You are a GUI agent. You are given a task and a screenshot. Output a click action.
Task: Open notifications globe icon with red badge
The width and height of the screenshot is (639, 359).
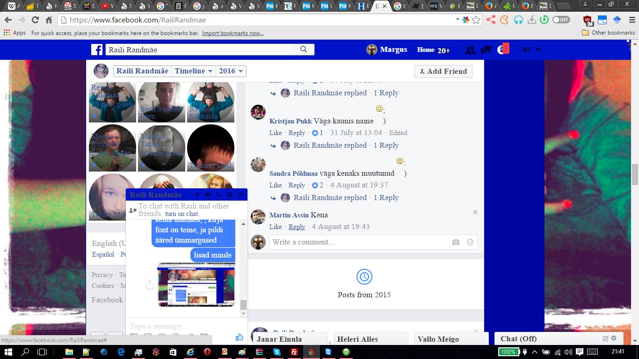tap(502, 49)
